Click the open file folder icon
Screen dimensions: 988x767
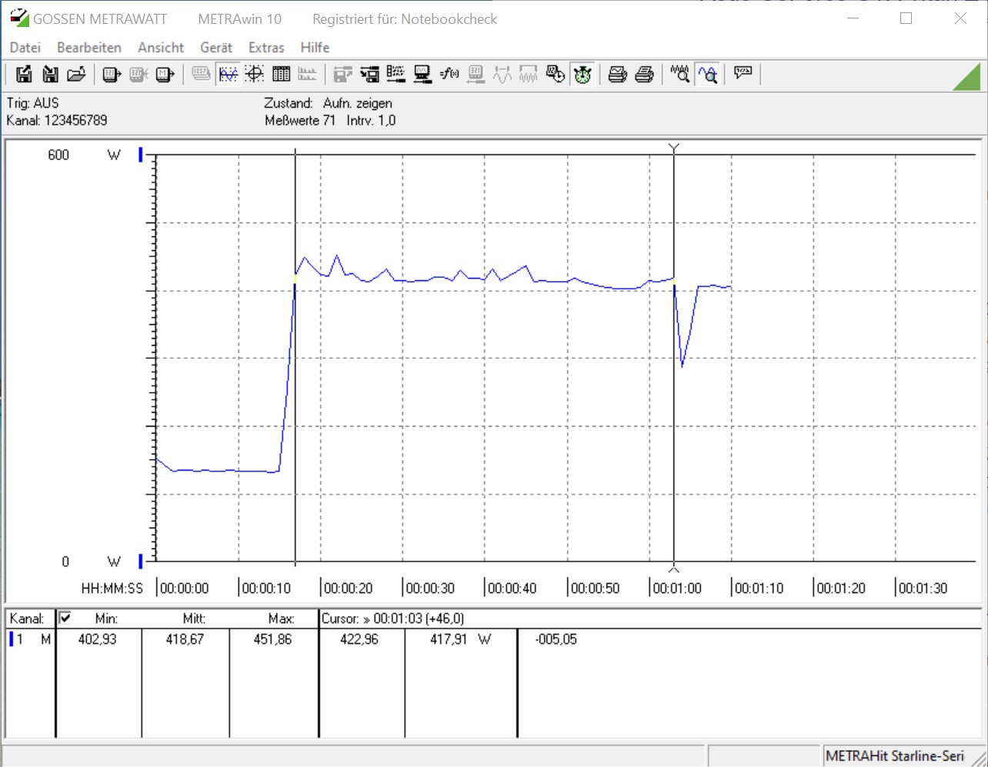pyautogui.click(x=75, y=74)
